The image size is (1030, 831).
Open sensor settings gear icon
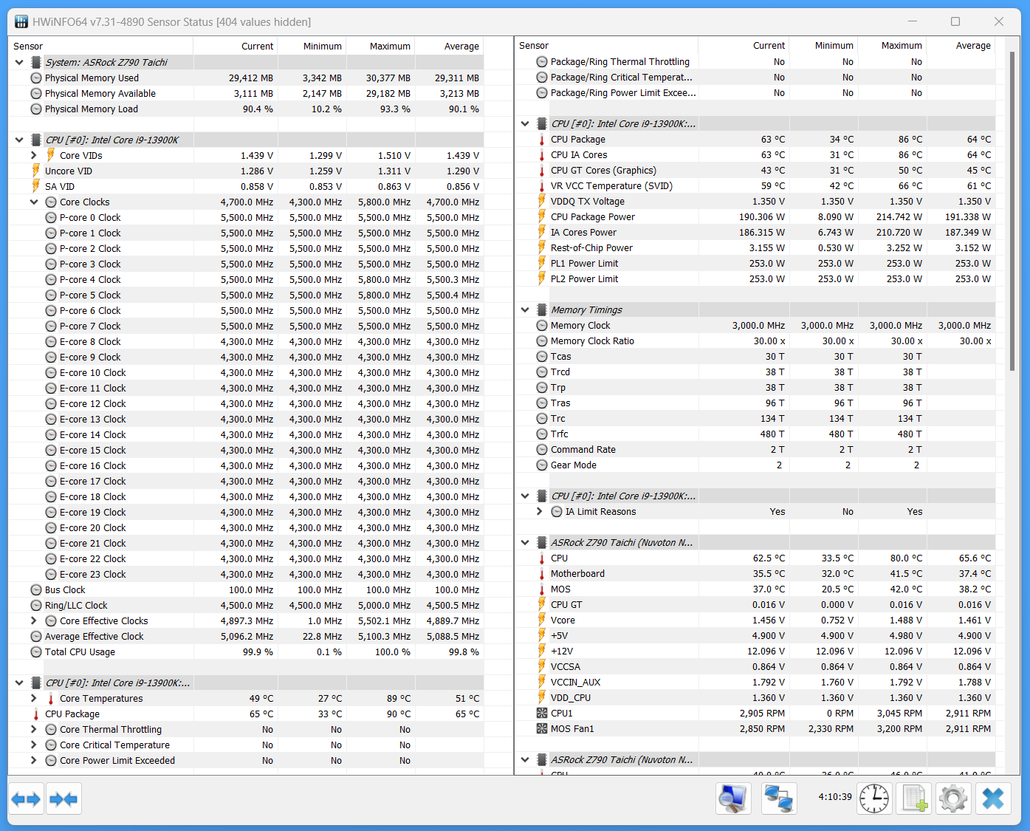(x=953, y=798)
